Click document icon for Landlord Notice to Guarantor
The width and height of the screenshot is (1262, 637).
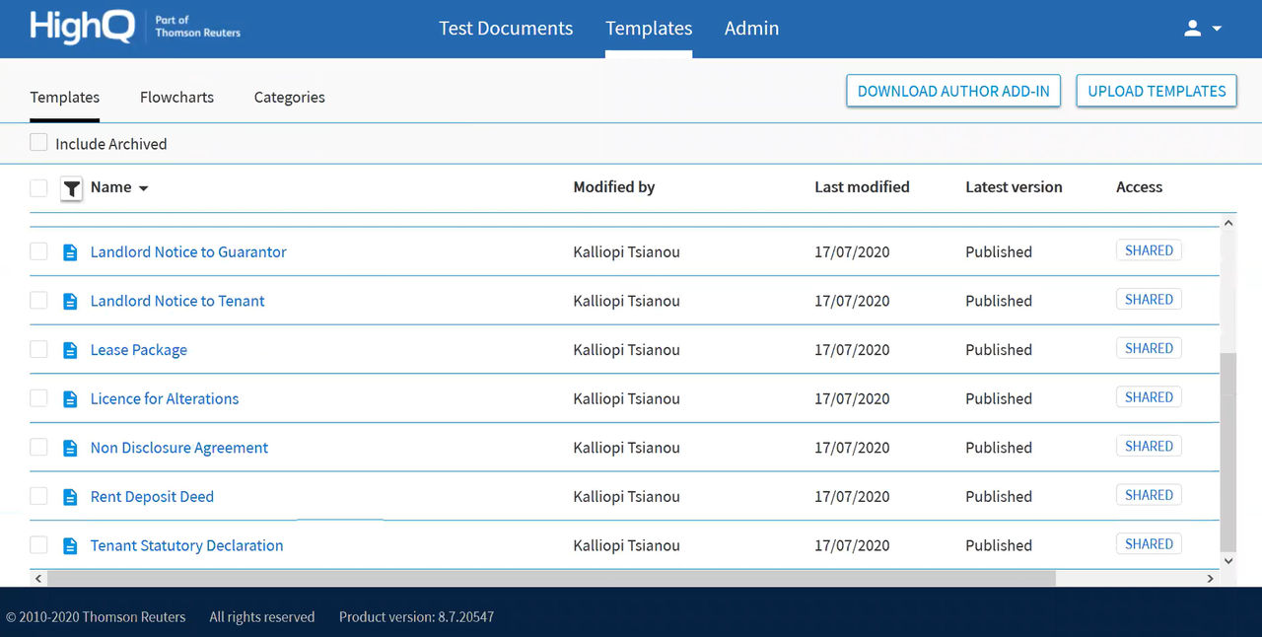[x=70, y=252]
